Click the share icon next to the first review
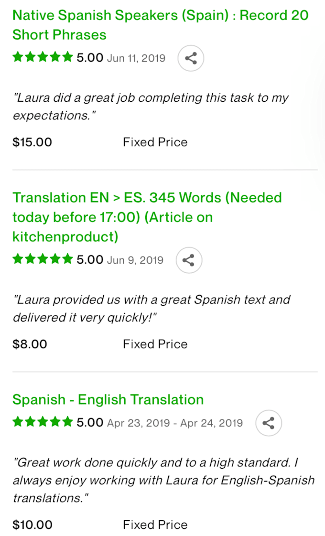The image size is (325, 536). [190, 58]
